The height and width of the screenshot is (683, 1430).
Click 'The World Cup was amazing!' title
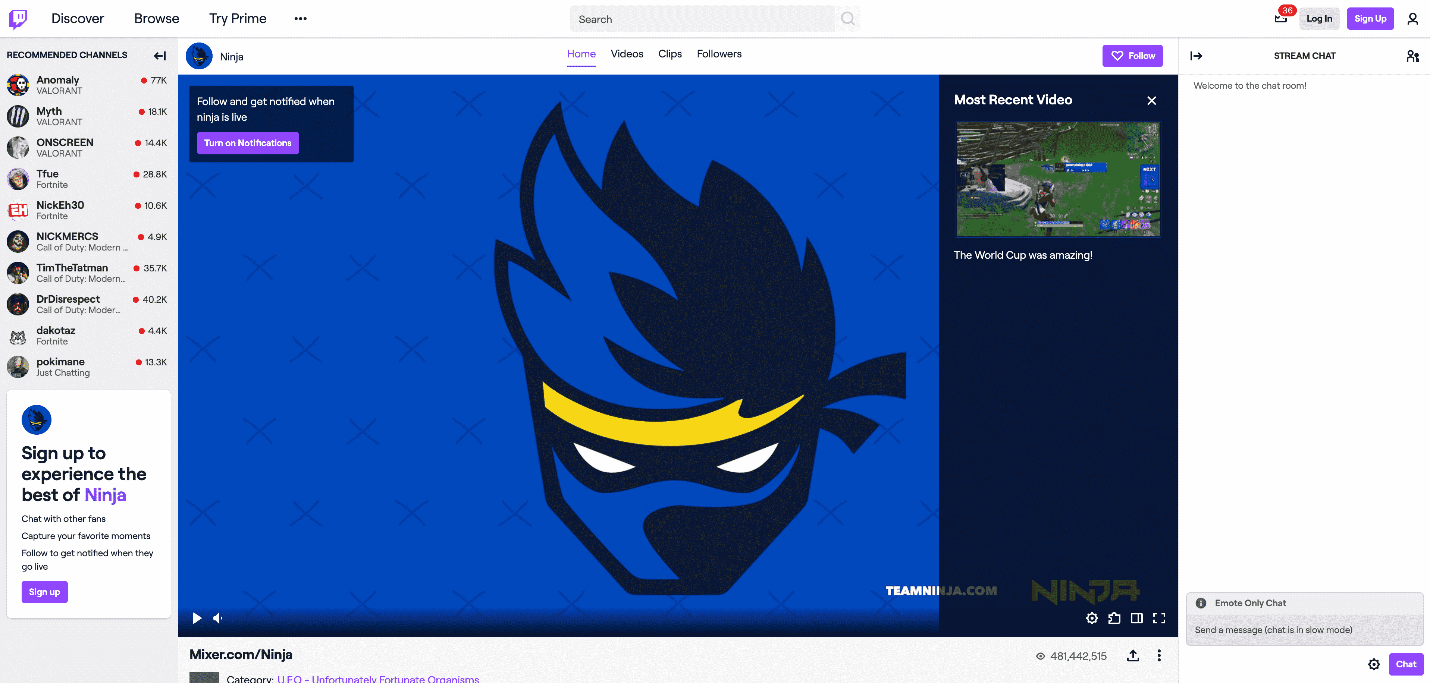tap(1023, 255)
